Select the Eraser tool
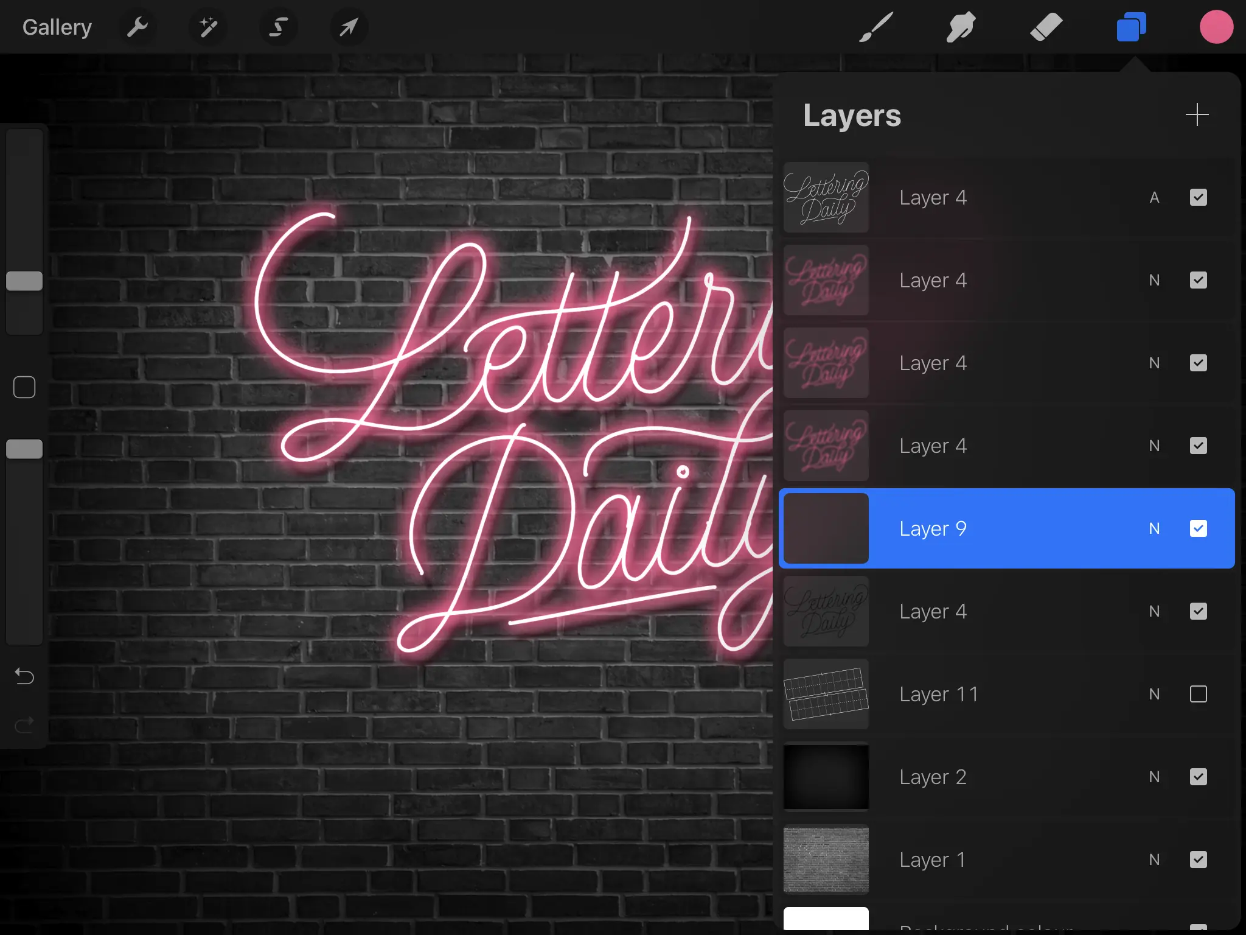Viewport: 1246px width, 935px height. [1046, 27]
